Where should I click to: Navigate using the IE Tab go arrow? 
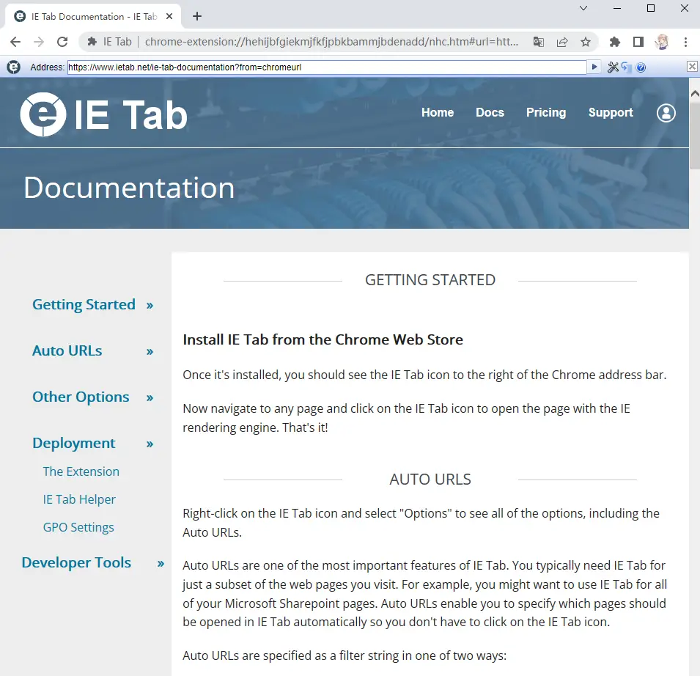594,67
